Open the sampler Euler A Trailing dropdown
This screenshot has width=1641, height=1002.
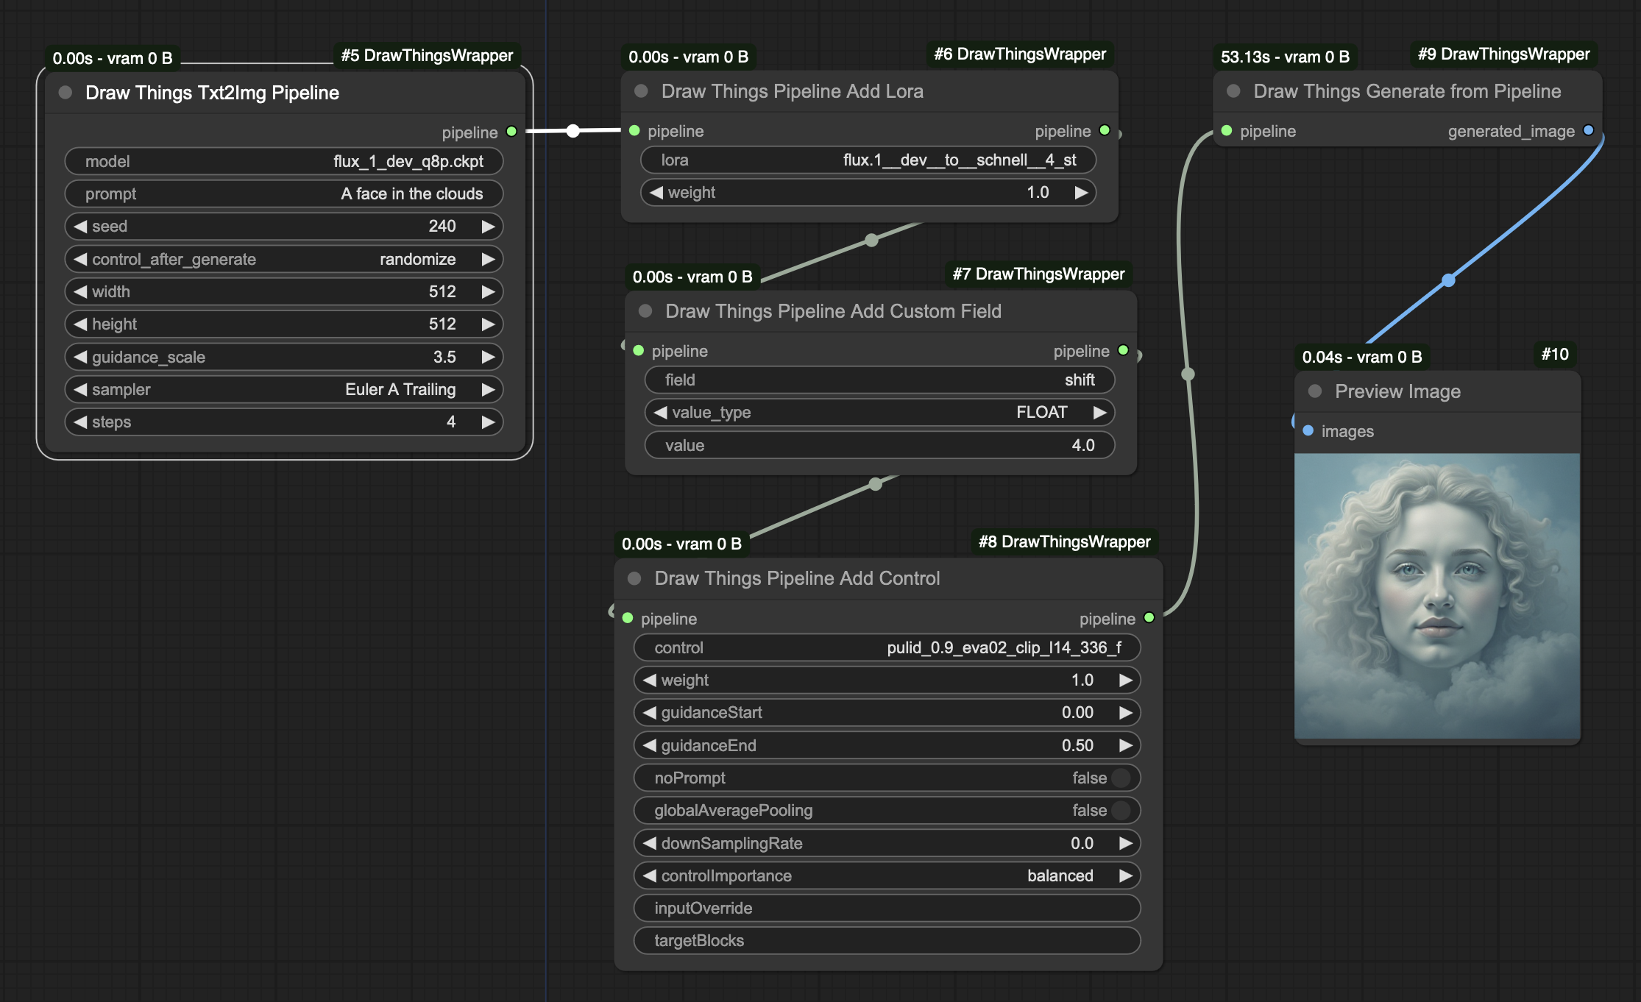tap(400, 389)
